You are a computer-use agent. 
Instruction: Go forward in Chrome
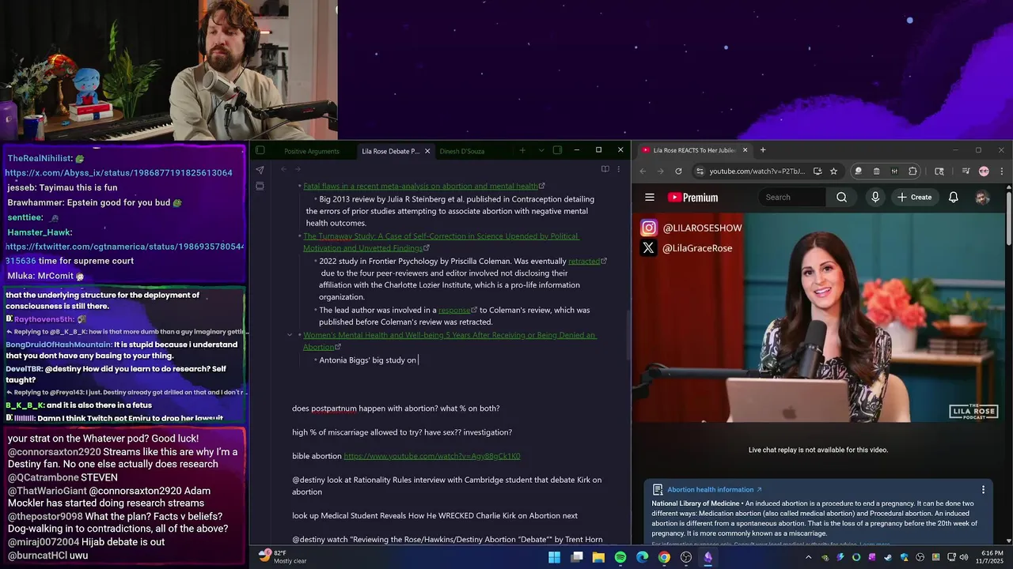[660, 171]
